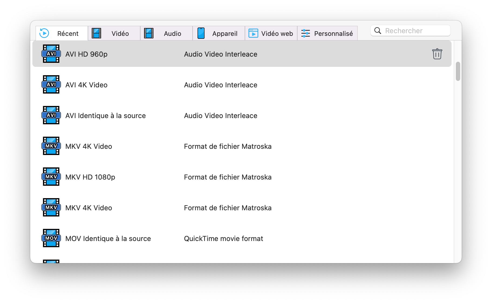The image size is (492, 303).
Task: Select the first MKV 4K Video preset name
Action: (88, 146)
